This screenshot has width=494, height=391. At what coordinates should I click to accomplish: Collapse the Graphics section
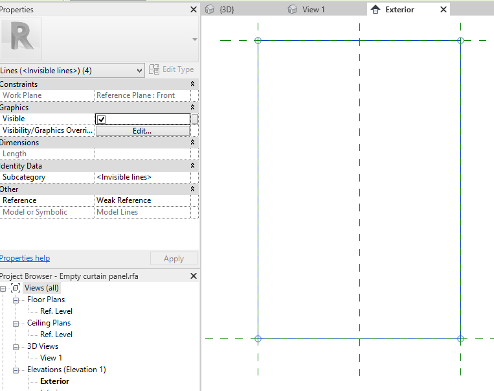pos(192,107)
